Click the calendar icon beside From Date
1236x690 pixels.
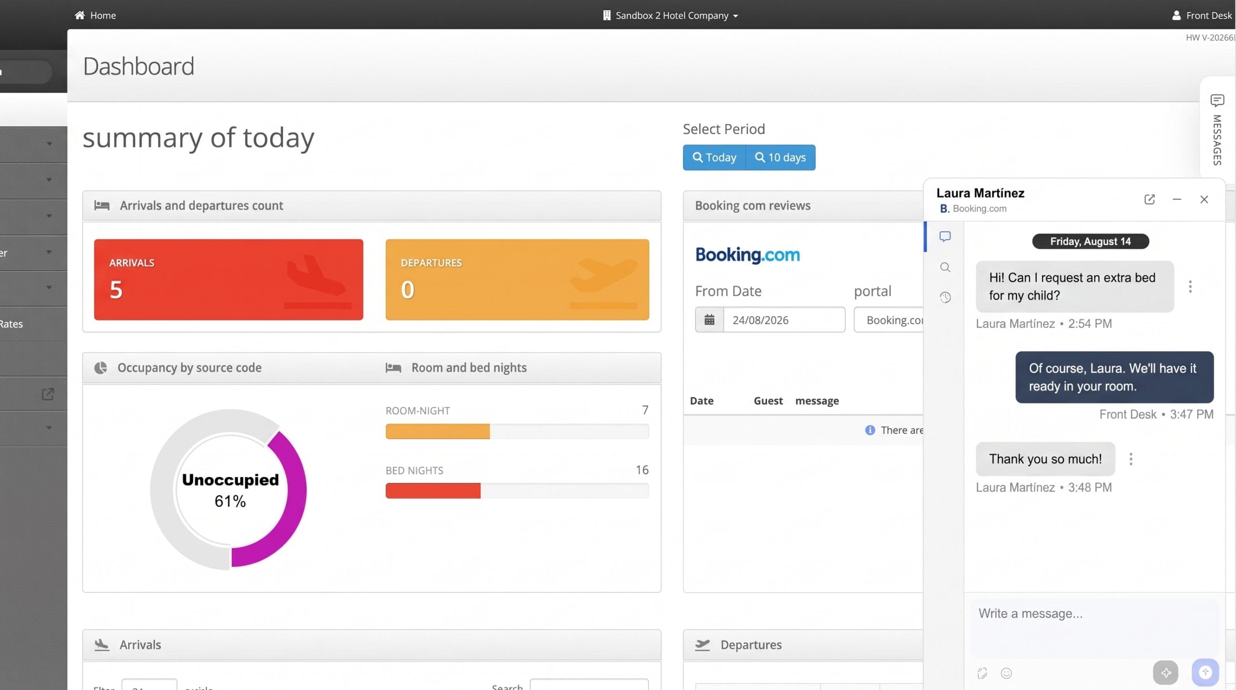709,320
